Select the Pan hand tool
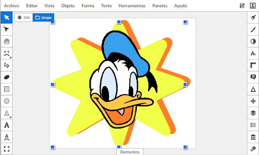The height and width of the screenshot is (155, 259). tap(6, 41)
